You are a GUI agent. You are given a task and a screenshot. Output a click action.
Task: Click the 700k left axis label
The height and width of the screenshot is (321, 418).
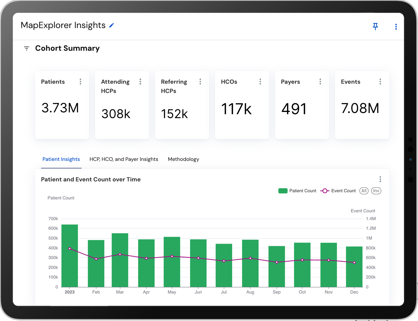(53, 219)
